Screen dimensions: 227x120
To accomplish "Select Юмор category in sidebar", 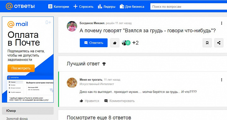I will coord(28,111).
